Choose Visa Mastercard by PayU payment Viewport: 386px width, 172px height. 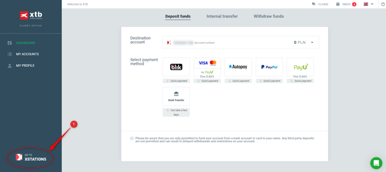207,67
